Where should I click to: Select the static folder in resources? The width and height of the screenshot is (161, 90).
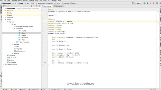click(x=17, y=47)
